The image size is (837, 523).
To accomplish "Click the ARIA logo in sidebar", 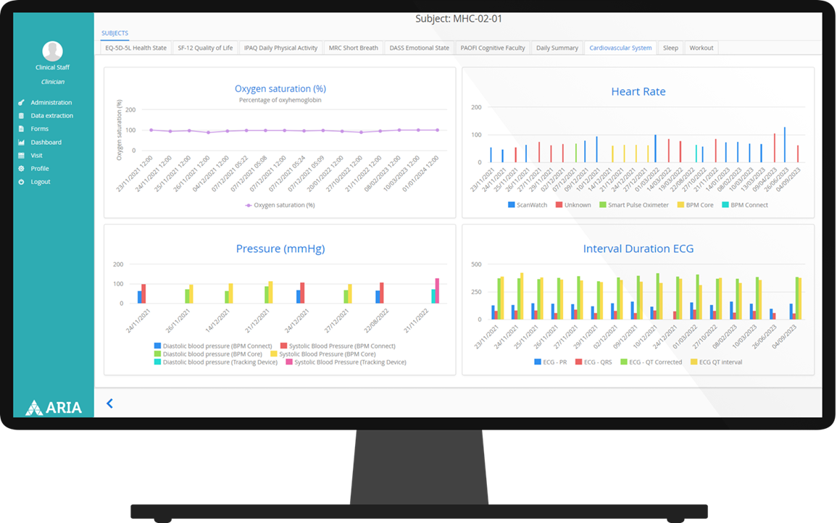I will pyautogui.click(x=54, y=408).
